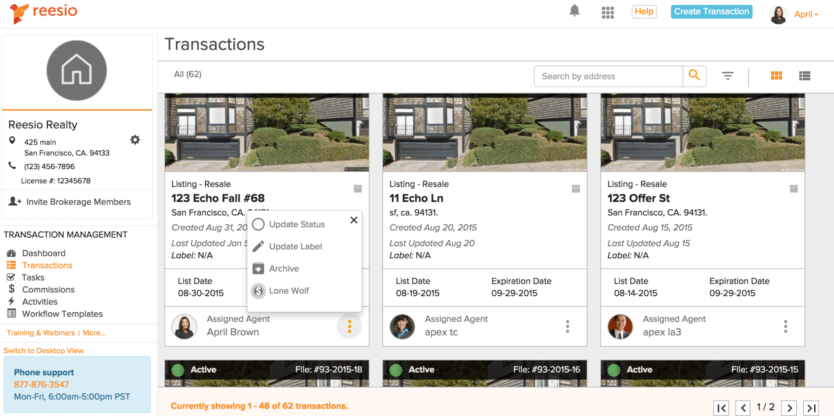Click the orange search magnifier icon
Viewport: 834px width, 416px height.
tap(694, 76)
